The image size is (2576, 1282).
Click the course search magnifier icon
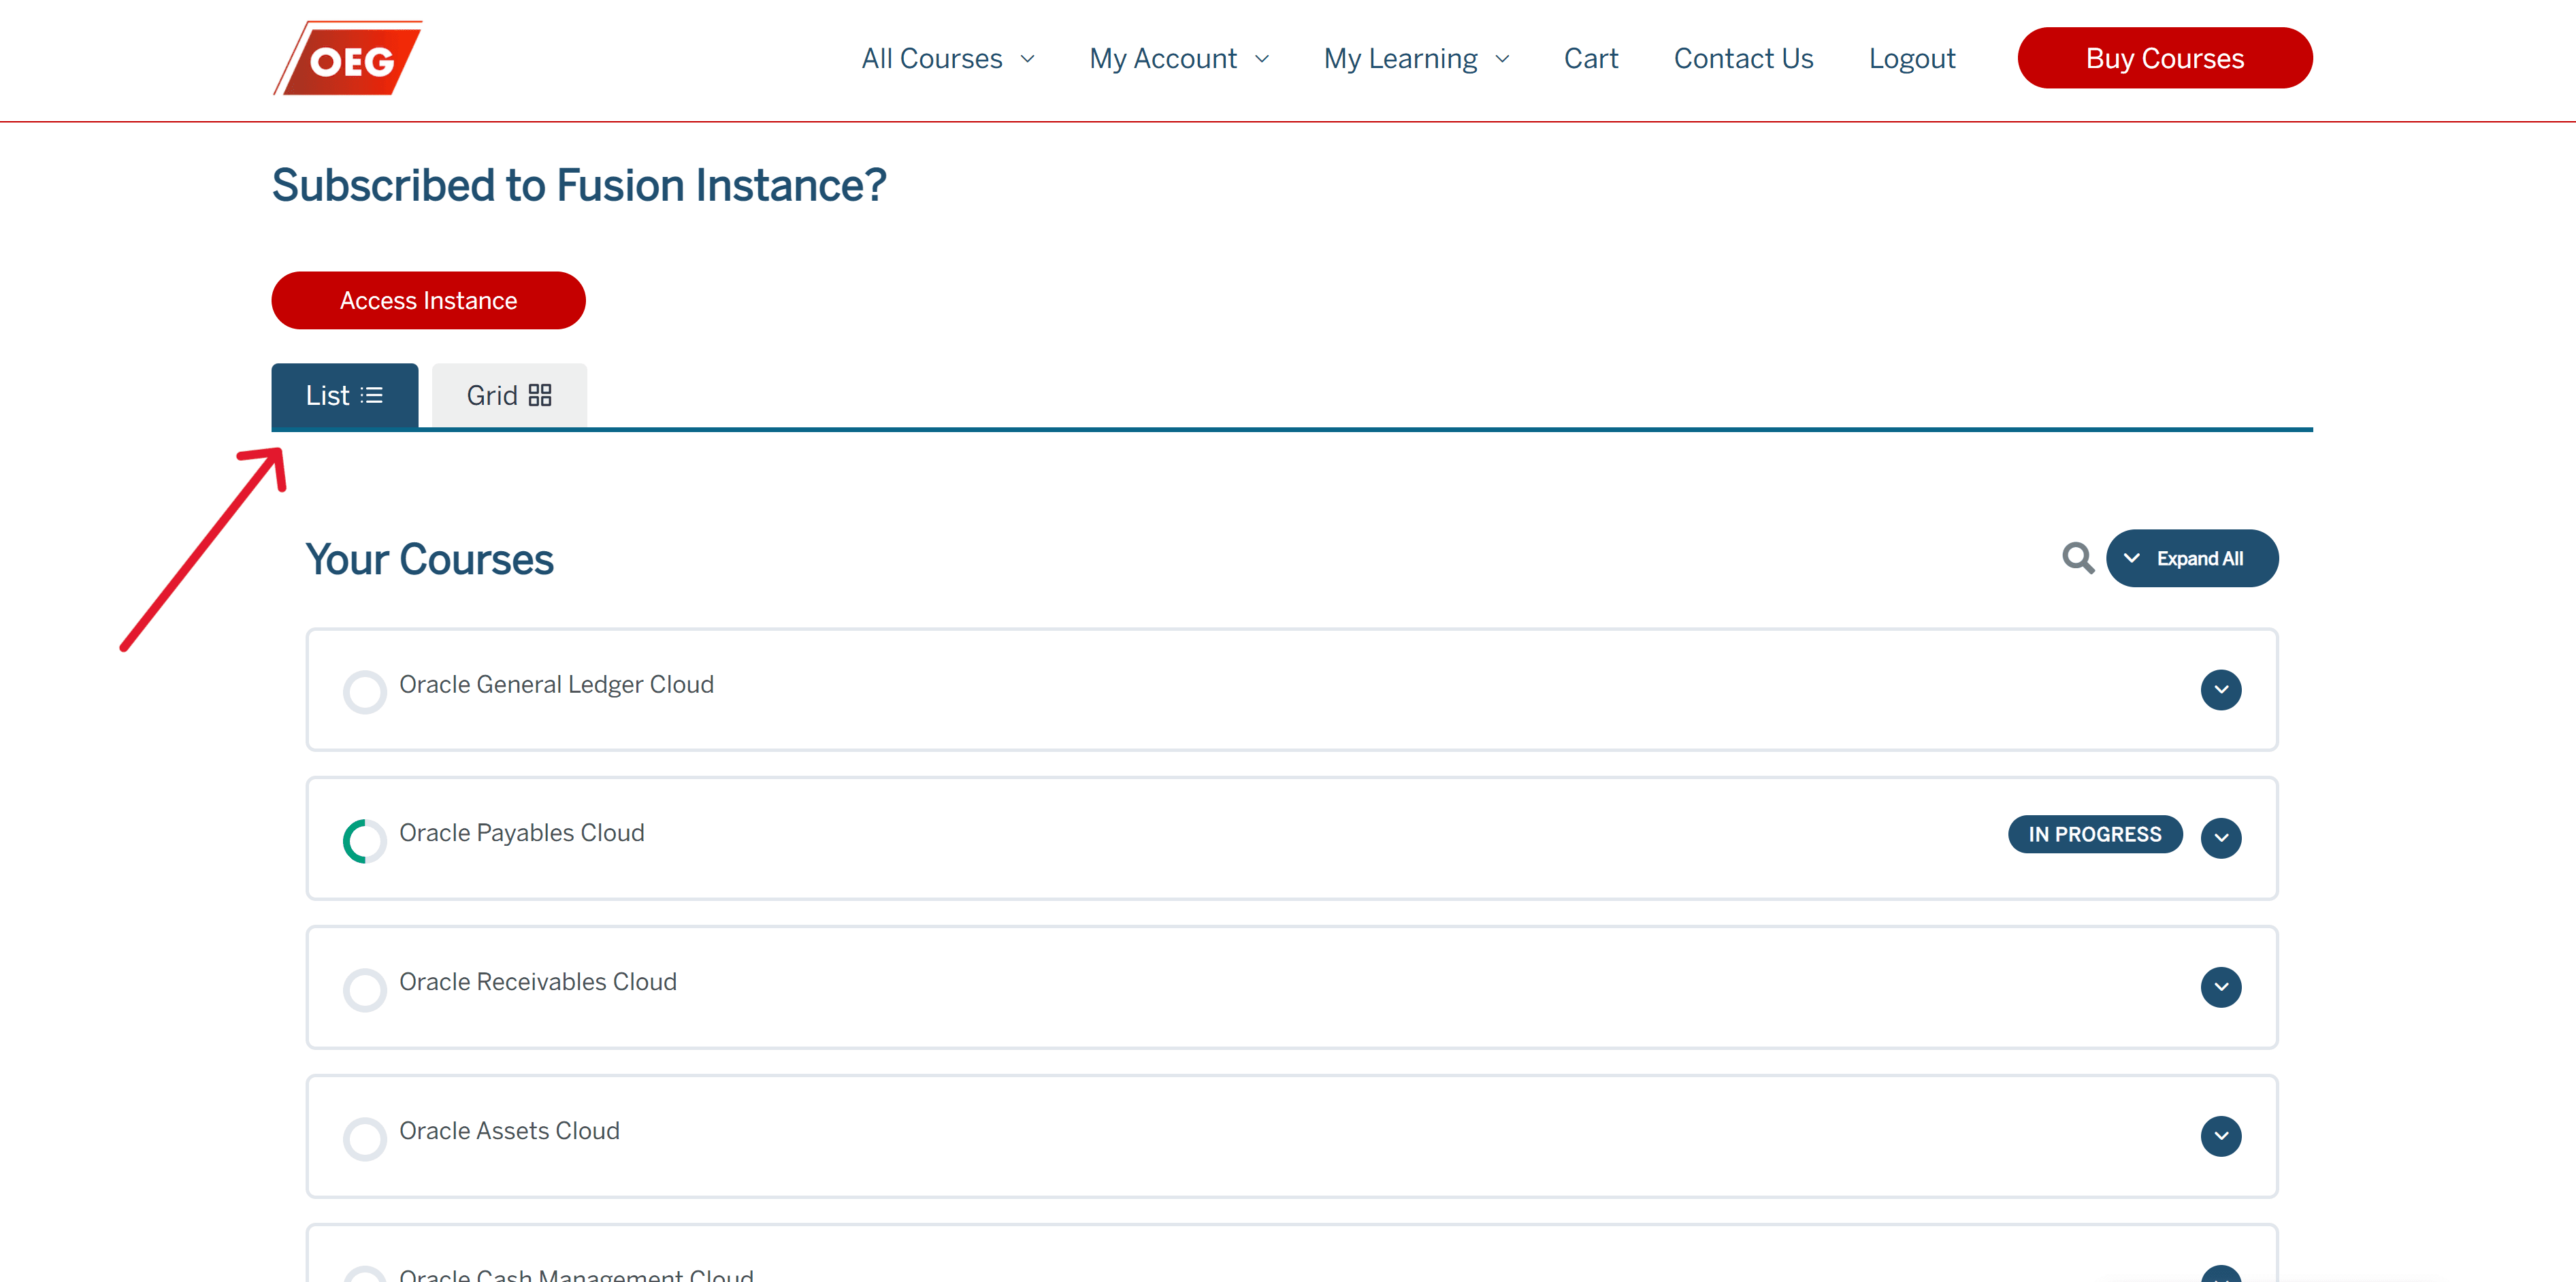2077,558
